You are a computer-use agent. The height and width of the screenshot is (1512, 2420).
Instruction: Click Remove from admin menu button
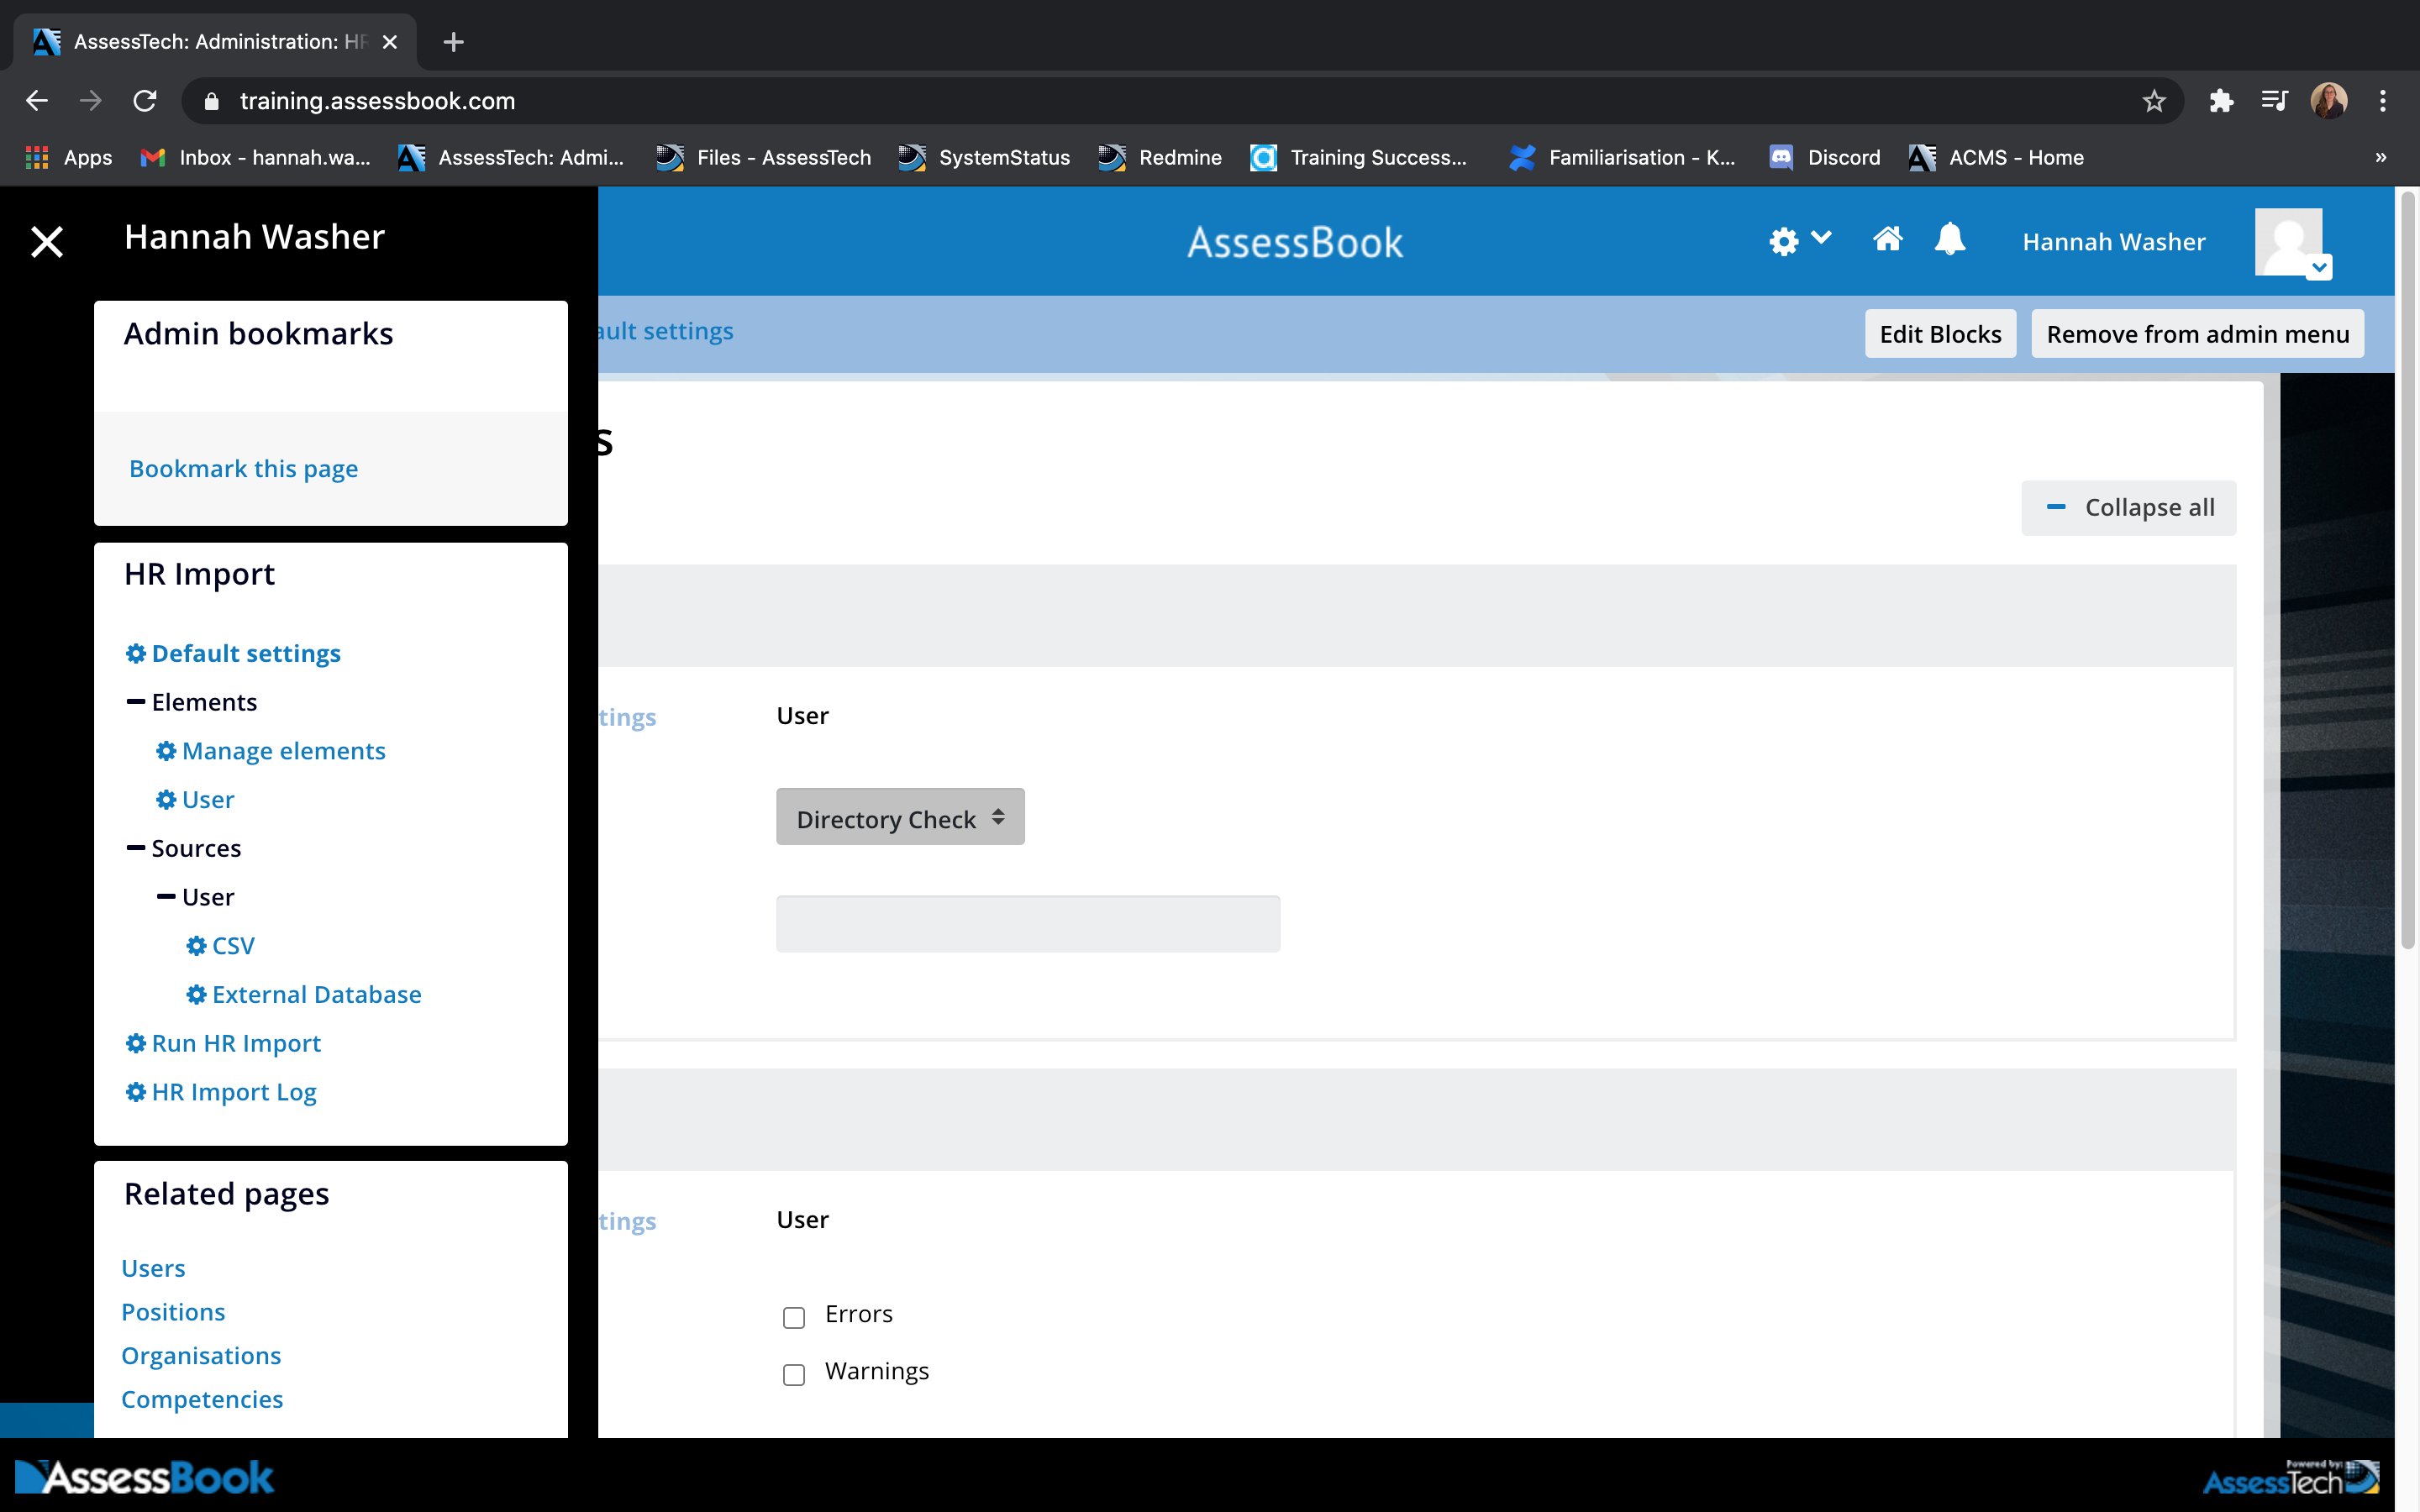pos(2197,334)
